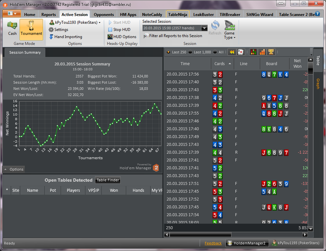Open the player kPyTou1193 (PokerStars) dropdown

click(x=75, y=22)
